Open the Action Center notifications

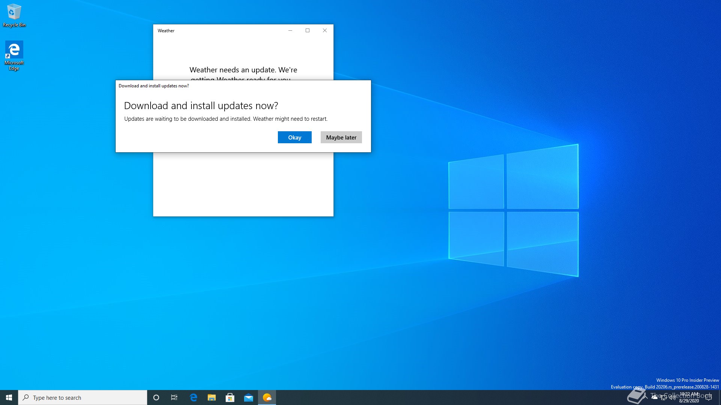pos(709,397)
